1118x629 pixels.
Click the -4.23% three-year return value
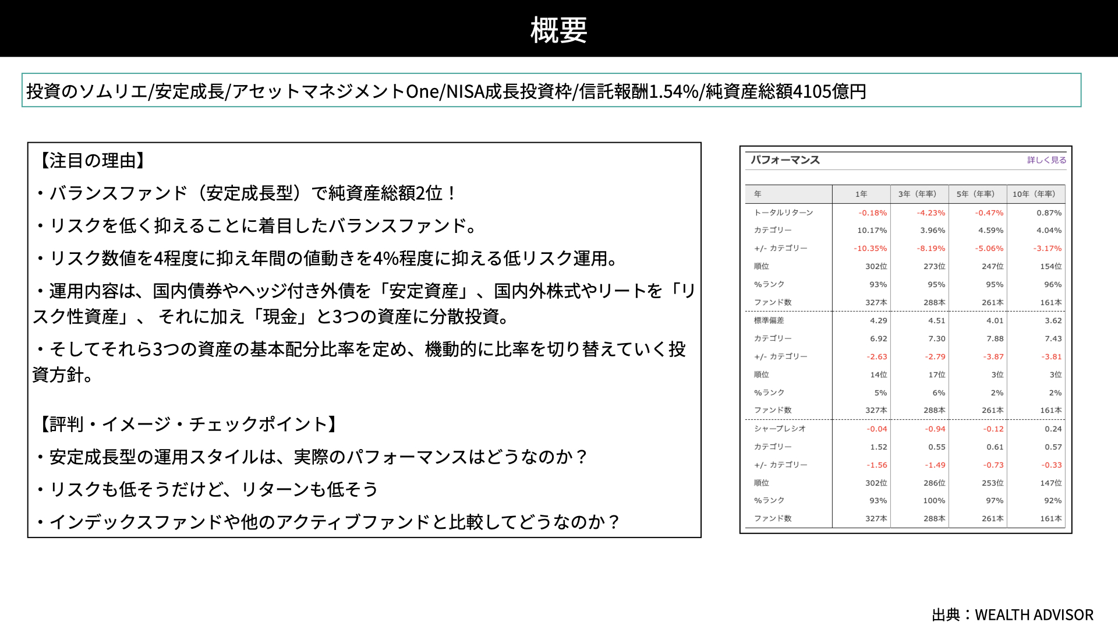tap(931, 213)
